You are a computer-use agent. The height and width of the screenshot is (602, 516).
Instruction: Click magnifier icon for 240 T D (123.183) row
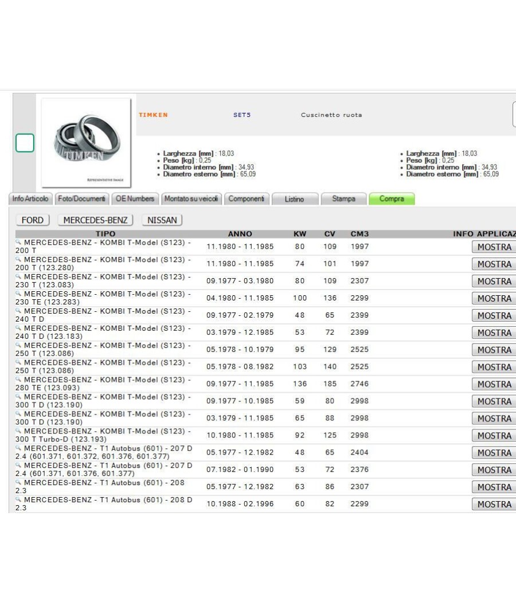(x=18, y=327)
